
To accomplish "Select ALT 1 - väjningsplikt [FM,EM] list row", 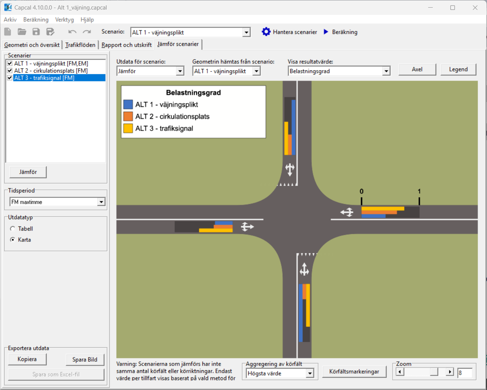I will [56, 63].
